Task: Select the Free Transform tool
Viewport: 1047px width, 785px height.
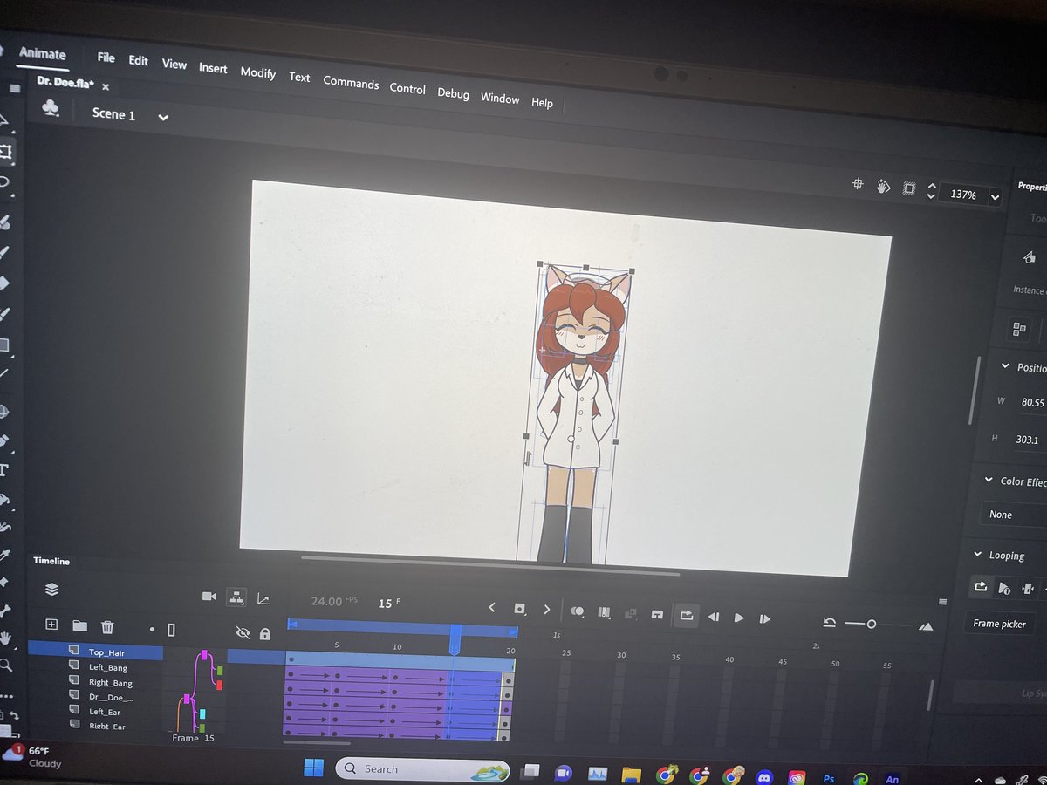Action: (5, 152)
